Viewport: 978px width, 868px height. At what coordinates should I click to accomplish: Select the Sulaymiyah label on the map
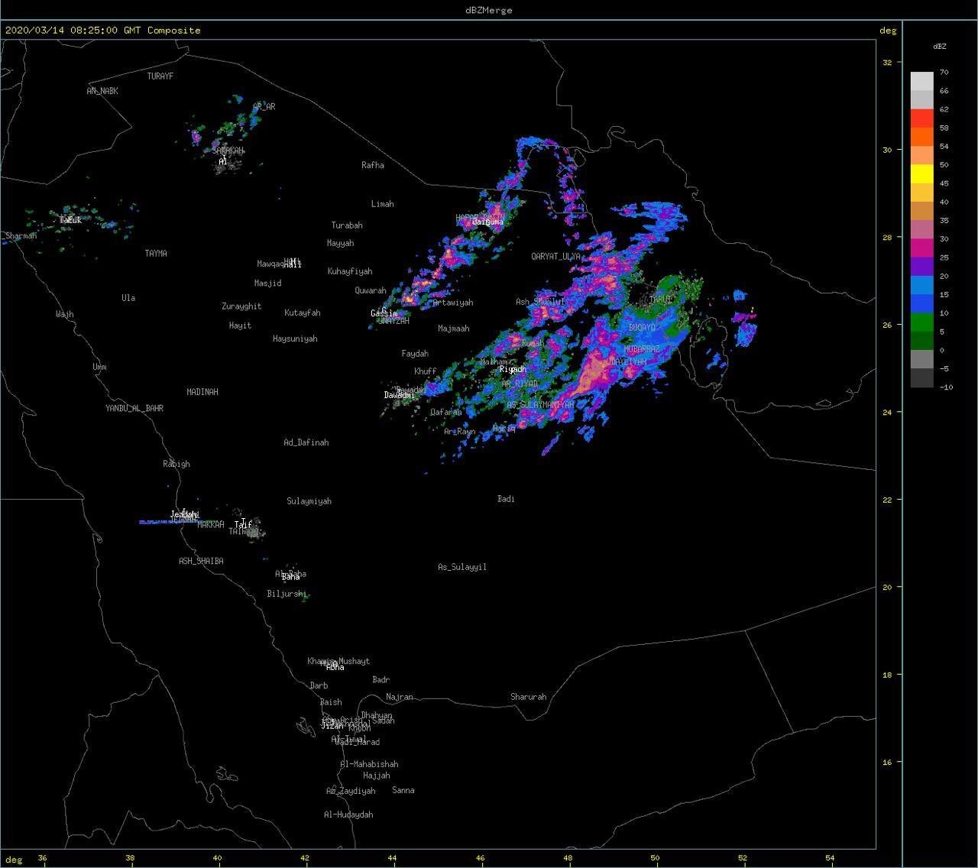tap(309, 501)
